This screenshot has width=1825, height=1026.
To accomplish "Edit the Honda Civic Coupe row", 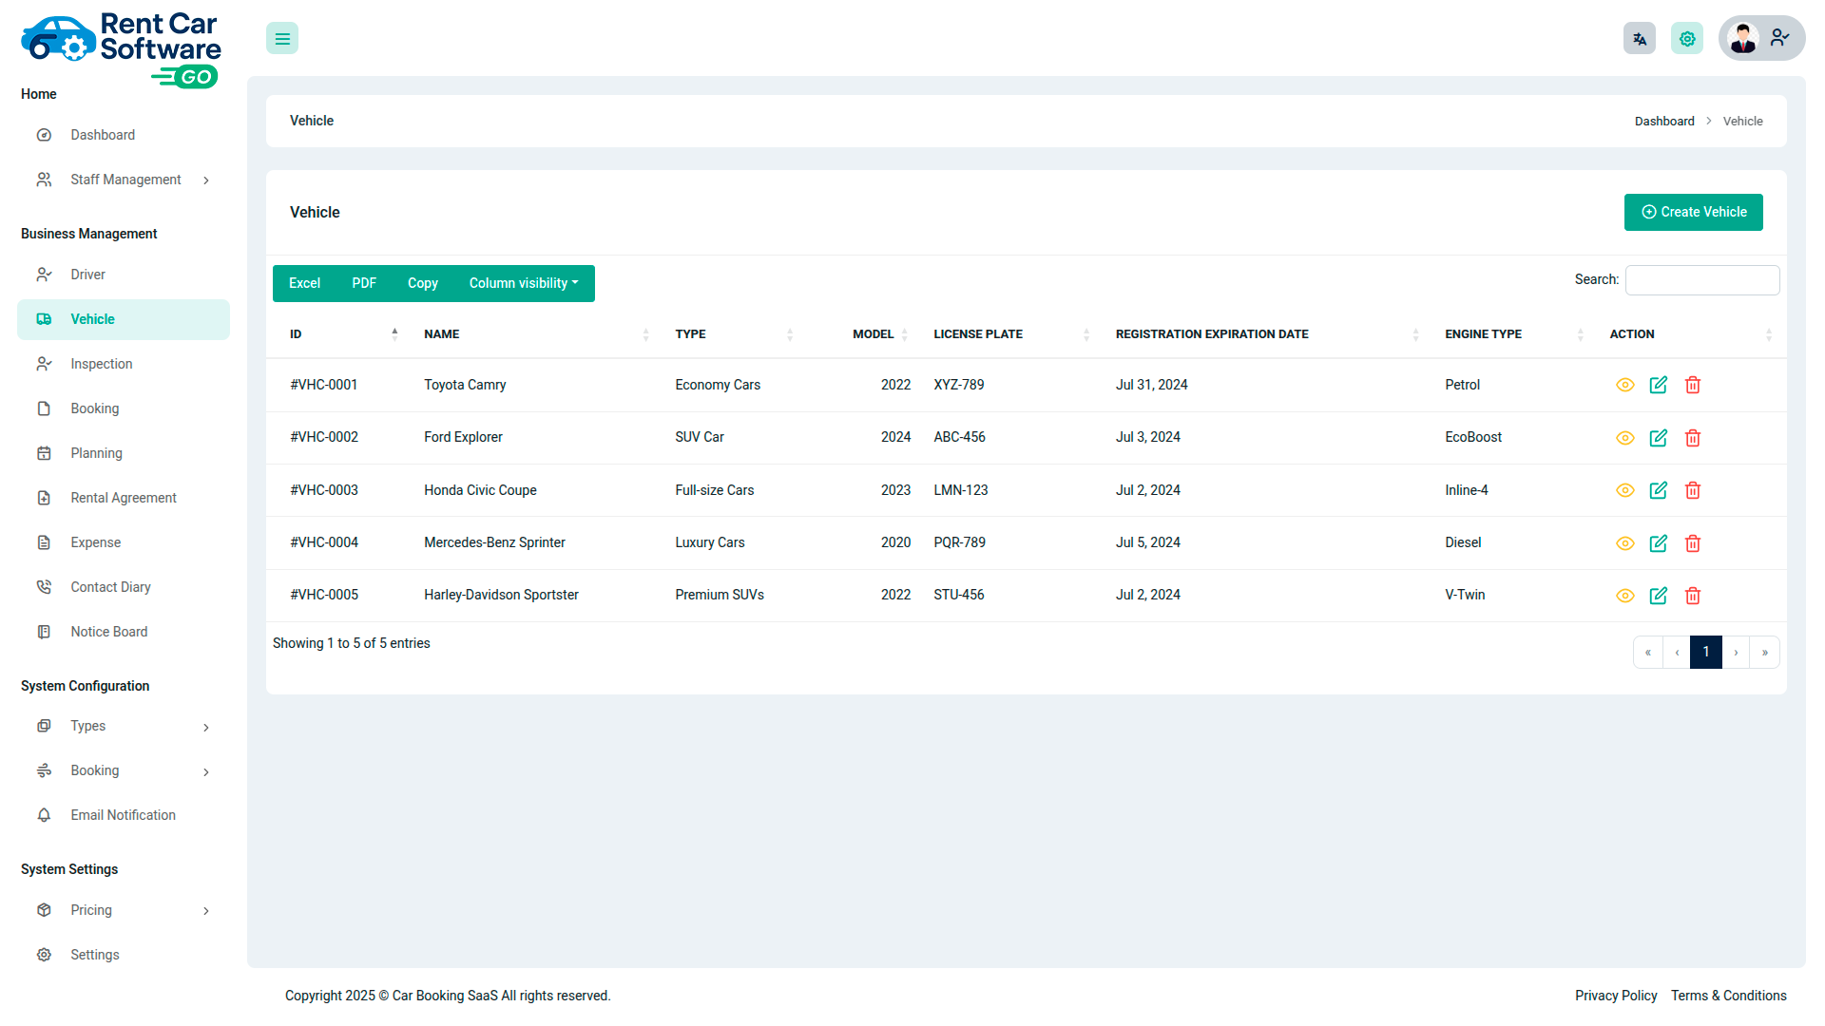I will (x=1659, y=490).
